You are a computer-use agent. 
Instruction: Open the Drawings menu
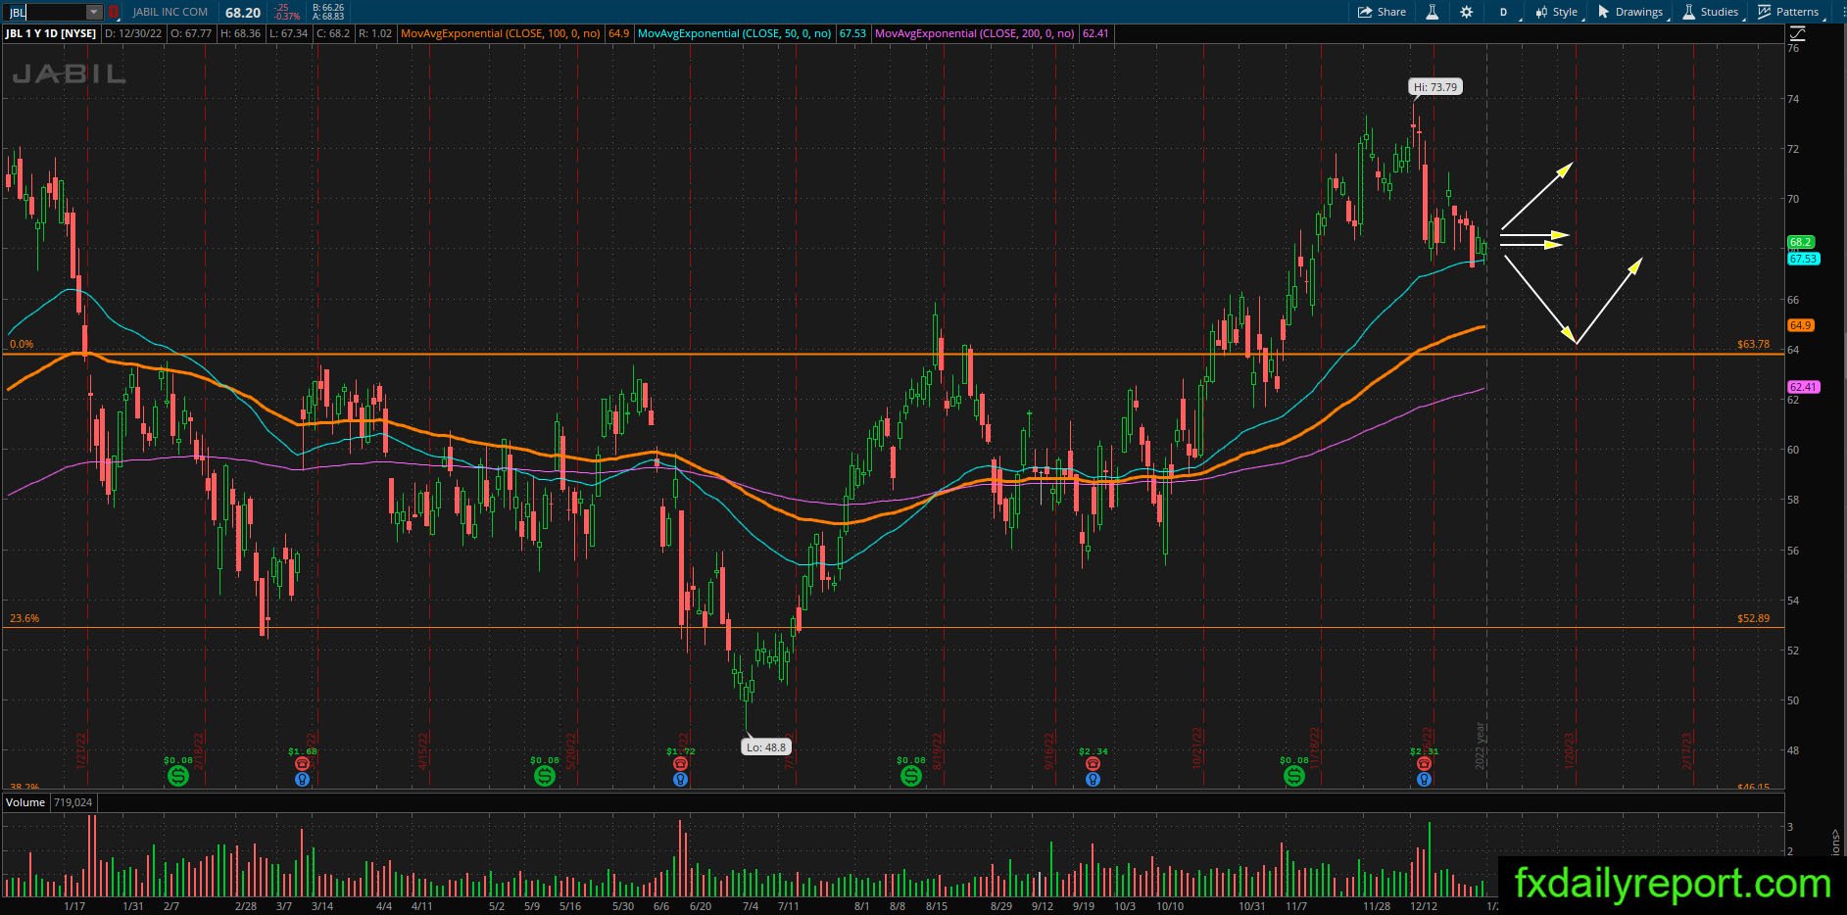pyautogui.click(x=1632, y=12)
